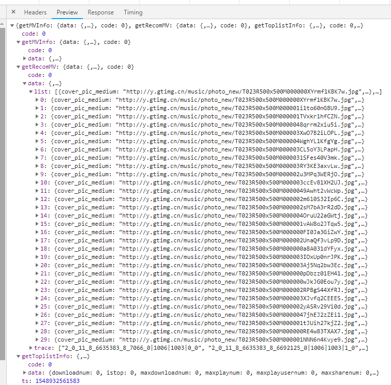Expand list item 3

coord(37,125)
